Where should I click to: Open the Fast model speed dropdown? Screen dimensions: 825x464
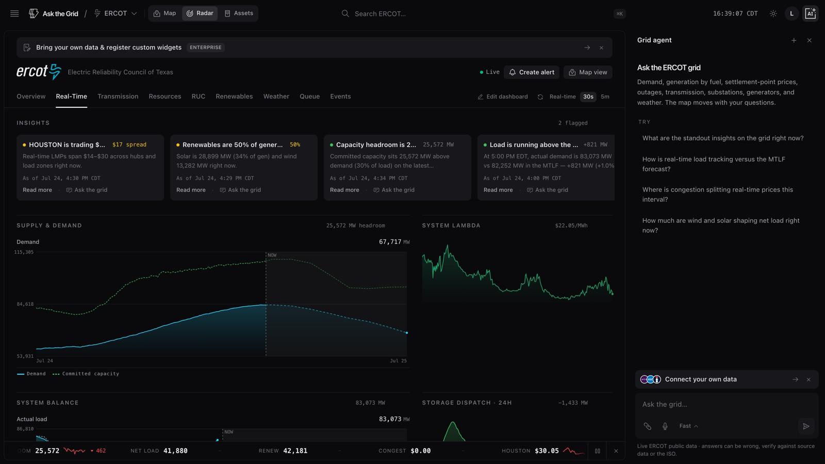[x=688, y=426]
